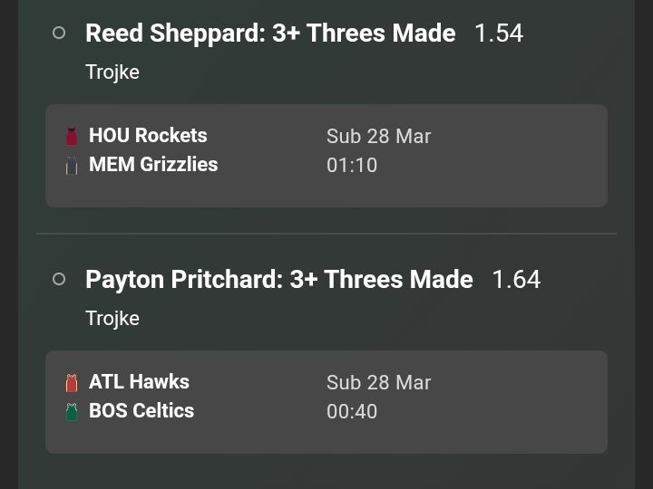Screen dimensions: 653x489
Task: Tap the 1.64 odds value
Action: (516, 280)
